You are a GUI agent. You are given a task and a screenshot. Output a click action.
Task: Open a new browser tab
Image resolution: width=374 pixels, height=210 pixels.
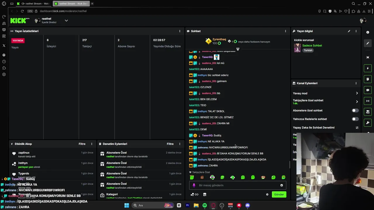[92, 3]
